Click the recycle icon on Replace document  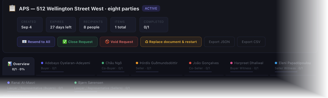point(147,42)
